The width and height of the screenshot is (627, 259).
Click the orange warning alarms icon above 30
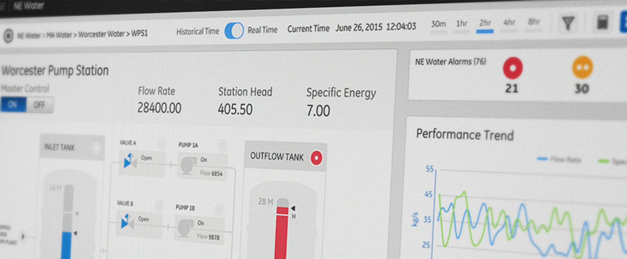582,67
